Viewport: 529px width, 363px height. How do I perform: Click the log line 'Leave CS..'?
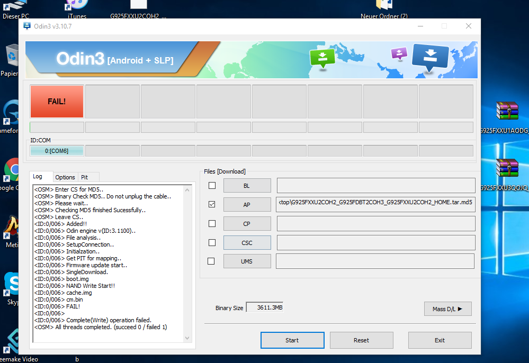[x=59, y=217]
